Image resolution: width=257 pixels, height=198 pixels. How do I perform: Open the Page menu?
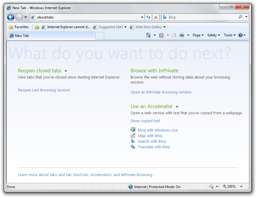point(198,35)
